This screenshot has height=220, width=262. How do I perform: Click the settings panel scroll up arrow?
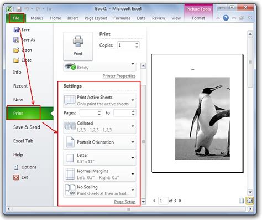[x=143, y=66]
